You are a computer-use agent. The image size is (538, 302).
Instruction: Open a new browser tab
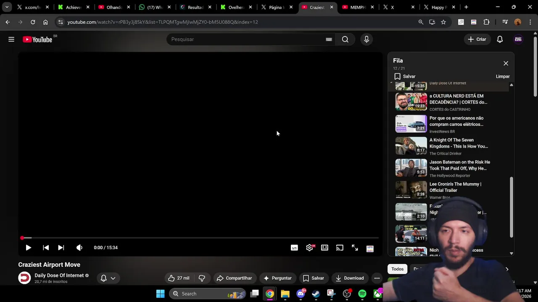[x=466, y=7]
